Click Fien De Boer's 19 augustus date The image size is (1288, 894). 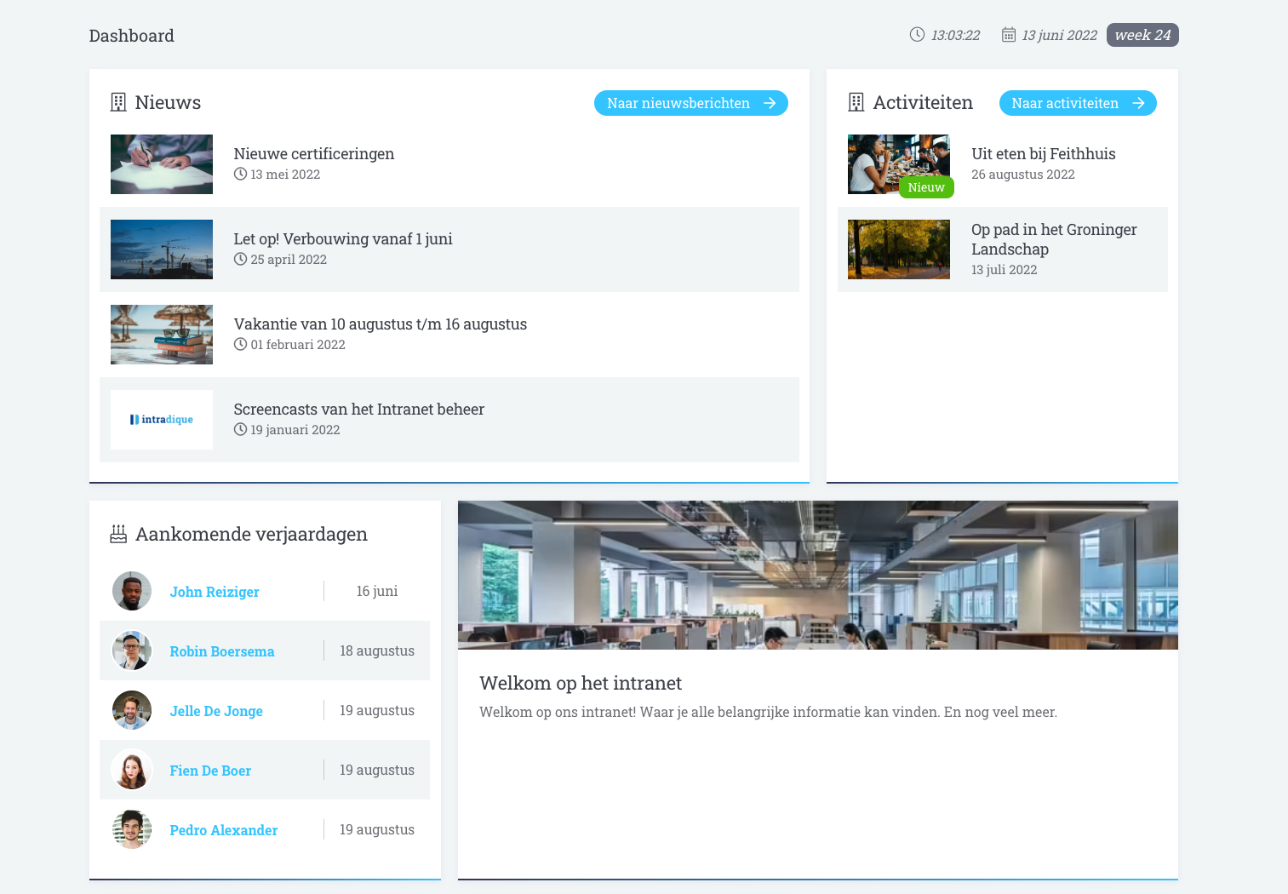[377, 770]
